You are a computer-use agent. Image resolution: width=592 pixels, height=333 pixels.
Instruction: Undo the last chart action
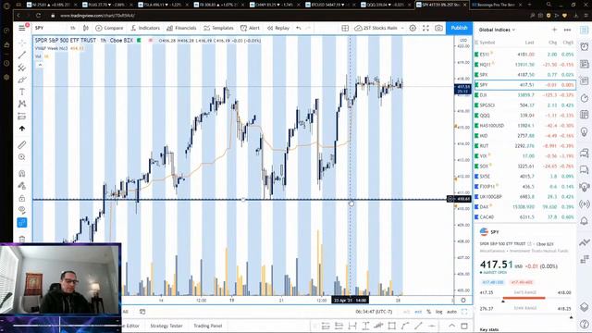(x=299, y=28)
